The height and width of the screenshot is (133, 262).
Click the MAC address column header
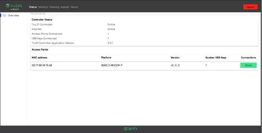[x=40, y=58]
